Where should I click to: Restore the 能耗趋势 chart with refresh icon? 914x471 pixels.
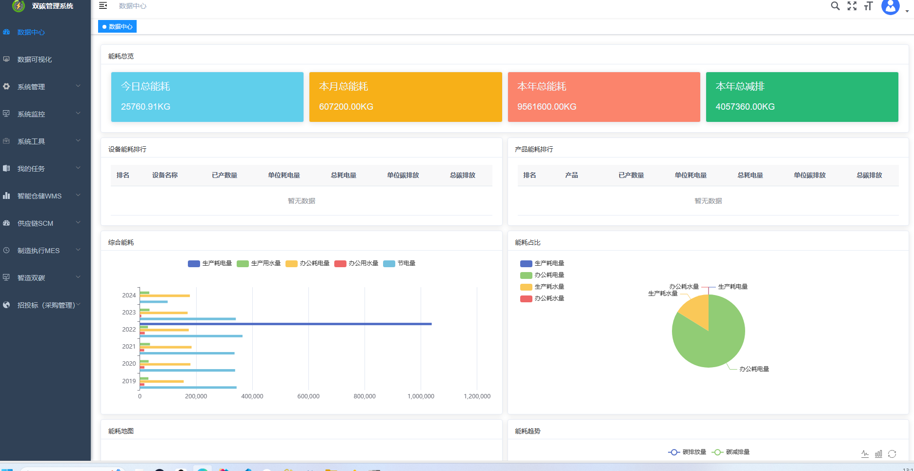[892, 453]
